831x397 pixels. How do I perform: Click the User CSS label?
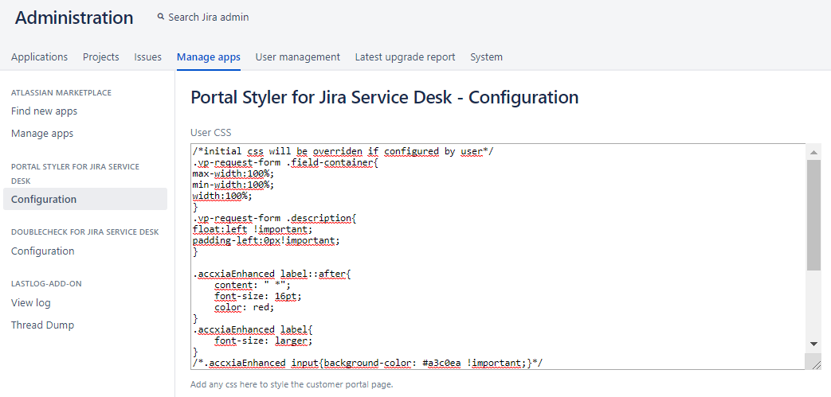point(211,132)
